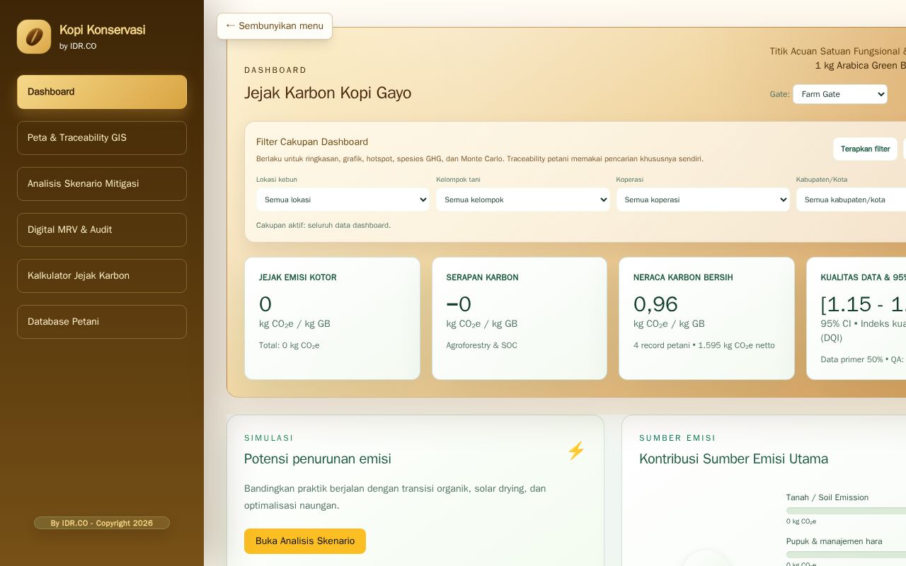
Task: Open the Gate Farm Gate dropdown
Action: pos(839,94)
